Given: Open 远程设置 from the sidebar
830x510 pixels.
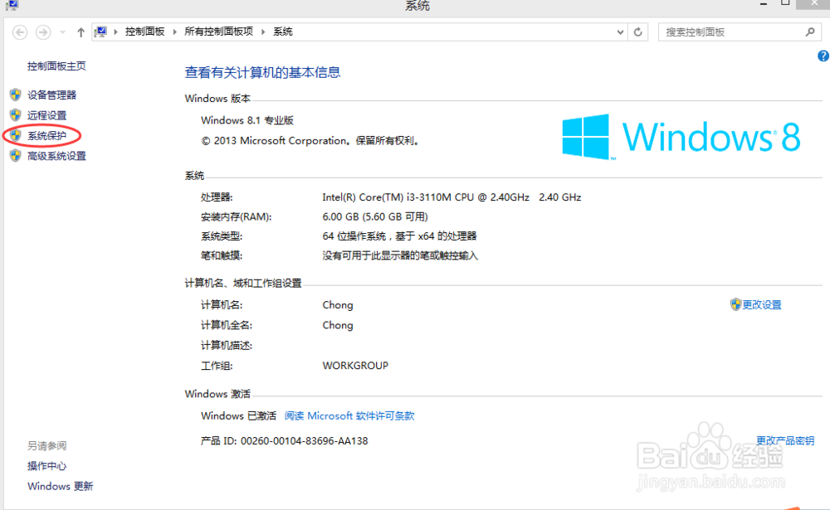Looking at the screenshot, I should 47,115.
